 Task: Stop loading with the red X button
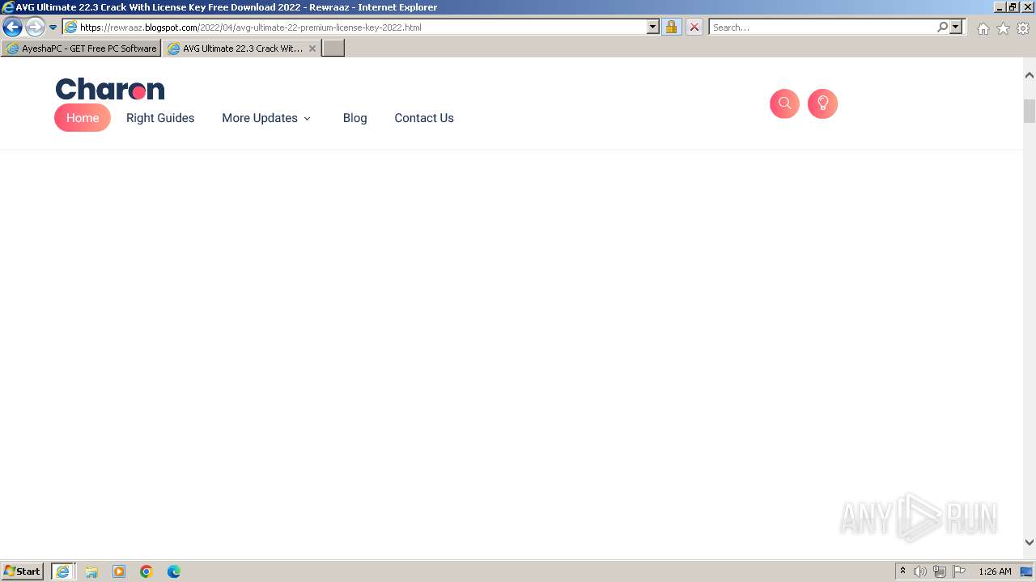(694, 27)
